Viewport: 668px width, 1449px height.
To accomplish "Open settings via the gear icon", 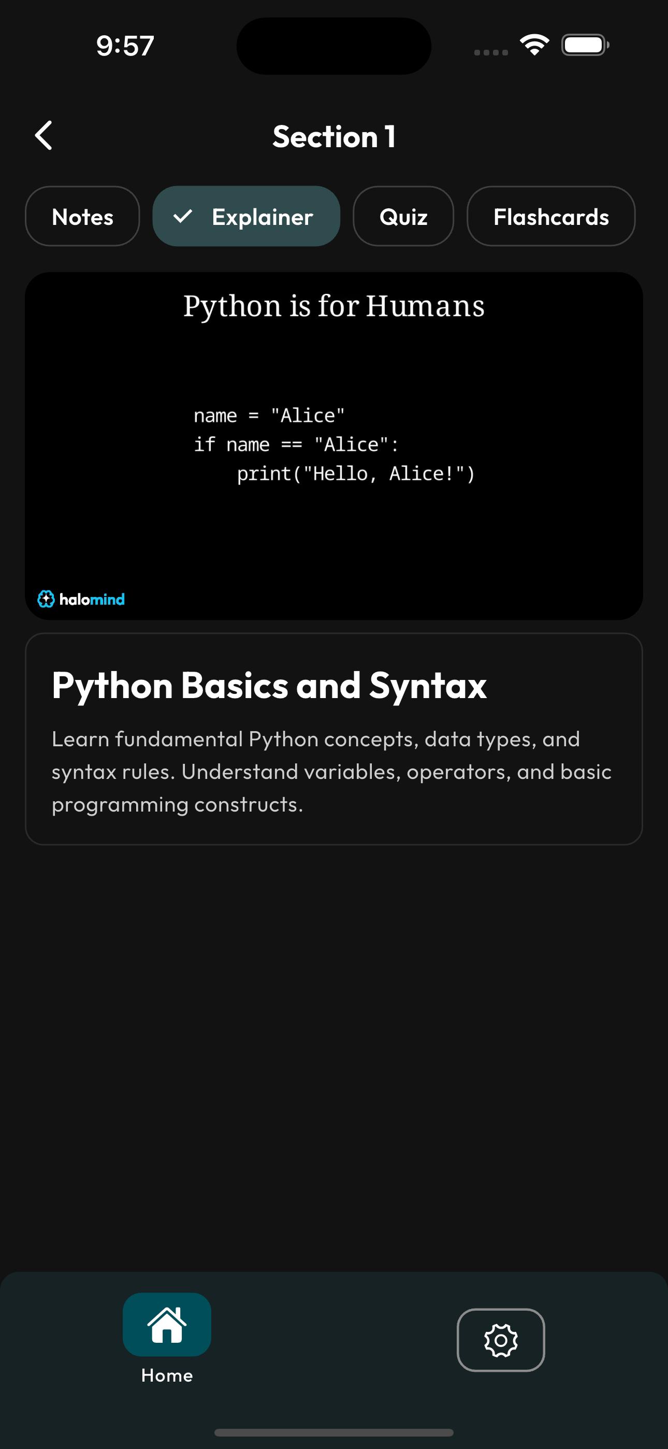I will tap(501, 1340).
